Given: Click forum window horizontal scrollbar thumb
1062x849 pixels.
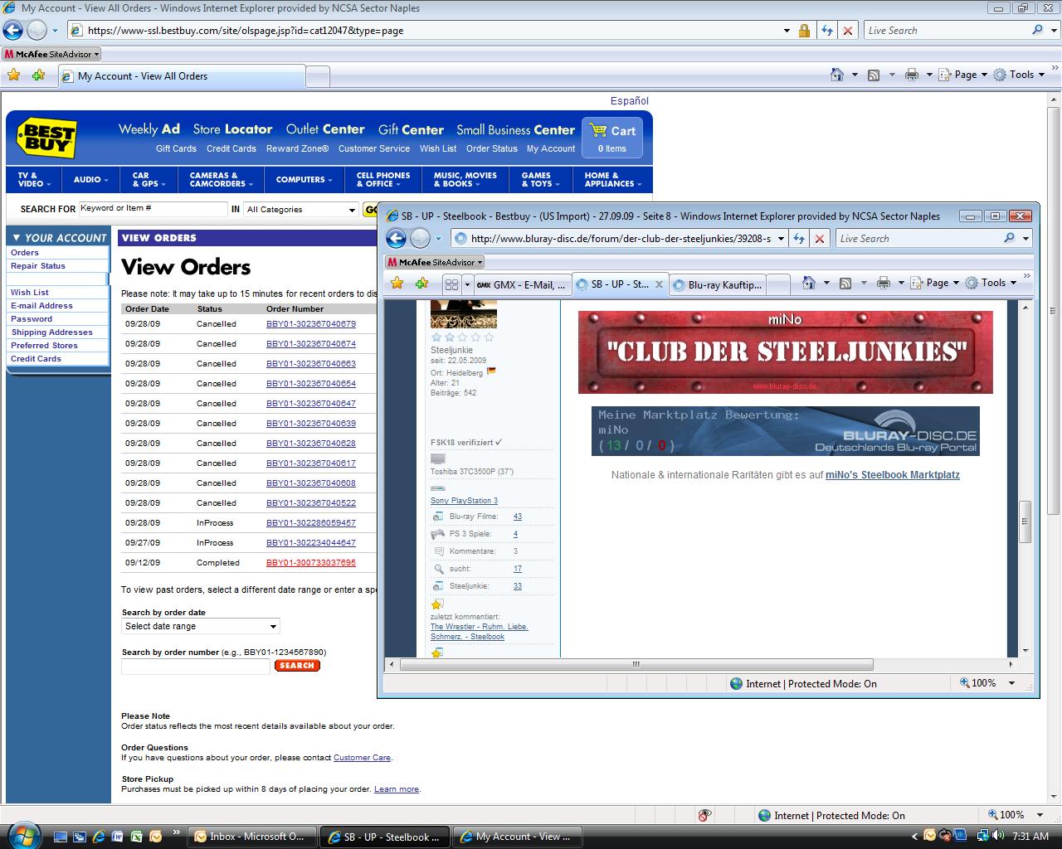Looking at the screenshot, I should (x=637, y=664).
